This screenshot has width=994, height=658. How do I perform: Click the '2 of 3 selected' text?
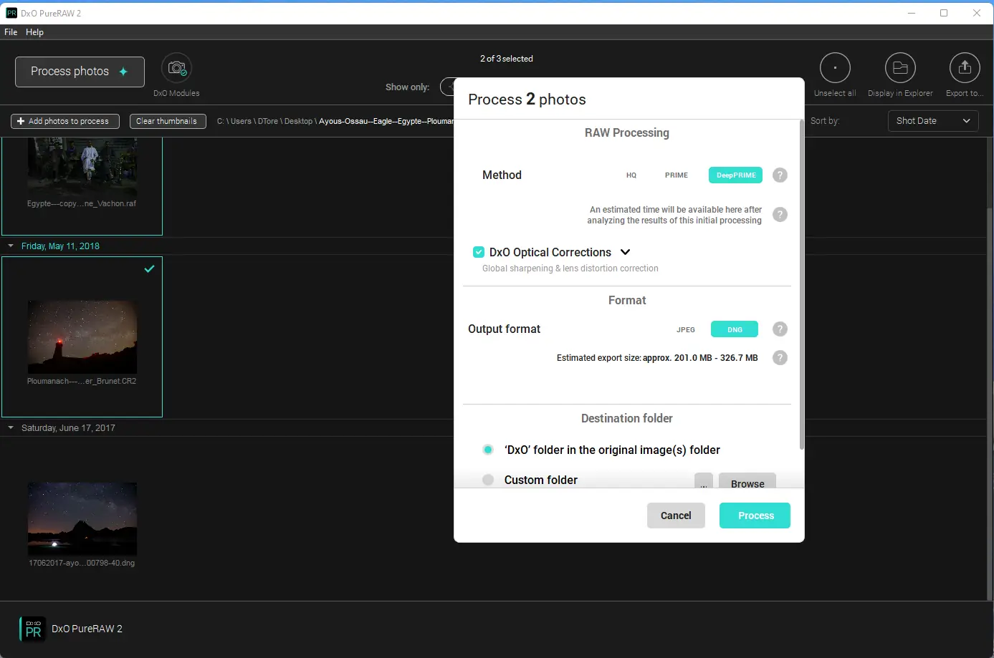point(507,59)
